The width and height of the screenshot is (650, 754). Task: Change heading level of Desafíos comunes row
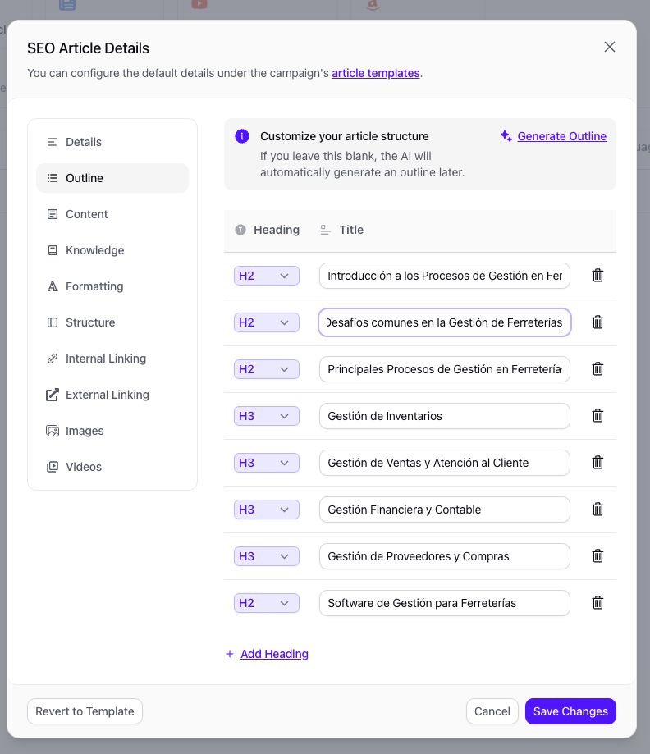coord(267,322)
